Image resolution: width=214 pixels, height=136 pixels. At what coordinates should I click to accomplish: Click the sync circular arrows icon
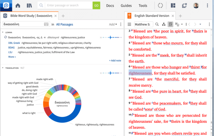(160, 6)
